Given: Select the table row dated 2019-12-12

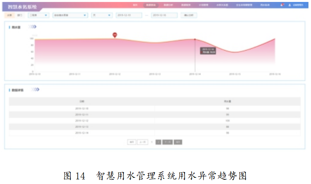Looking at the screenshot, I should 155,121.
